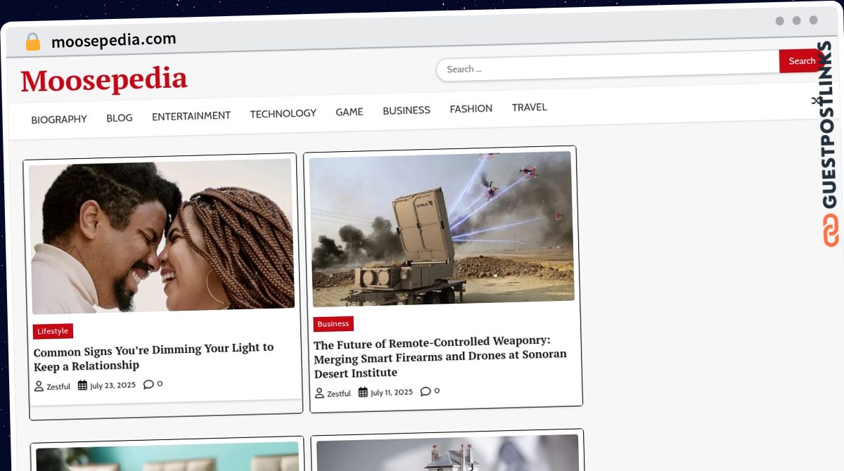The image size is (844, 471).
Task: Click the couple photo thumbnail
Action: [161, 235]
